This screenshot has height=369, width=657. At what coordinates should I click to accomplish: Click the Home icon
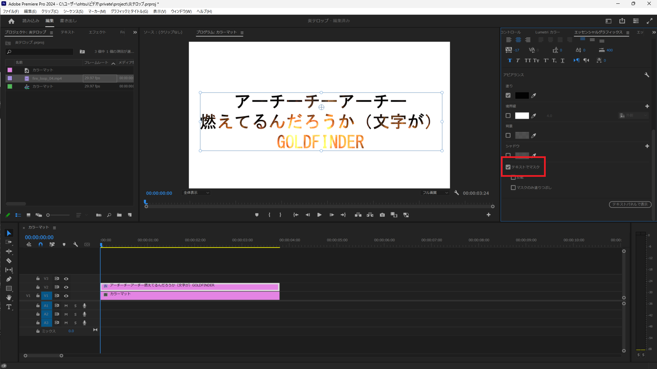pyautogui.click(x=11, y=21)
